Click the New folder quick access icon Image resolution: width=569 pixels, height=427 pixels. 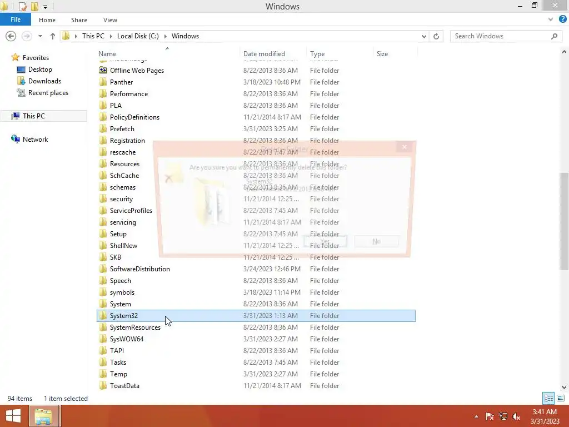[35, 6]
